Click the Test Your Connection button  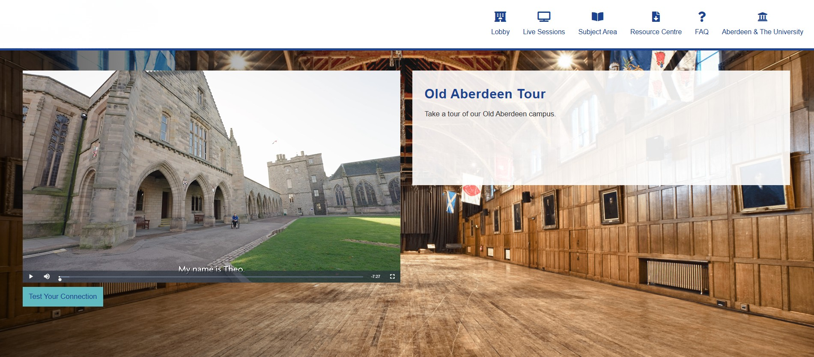click(x=63, y=296)
